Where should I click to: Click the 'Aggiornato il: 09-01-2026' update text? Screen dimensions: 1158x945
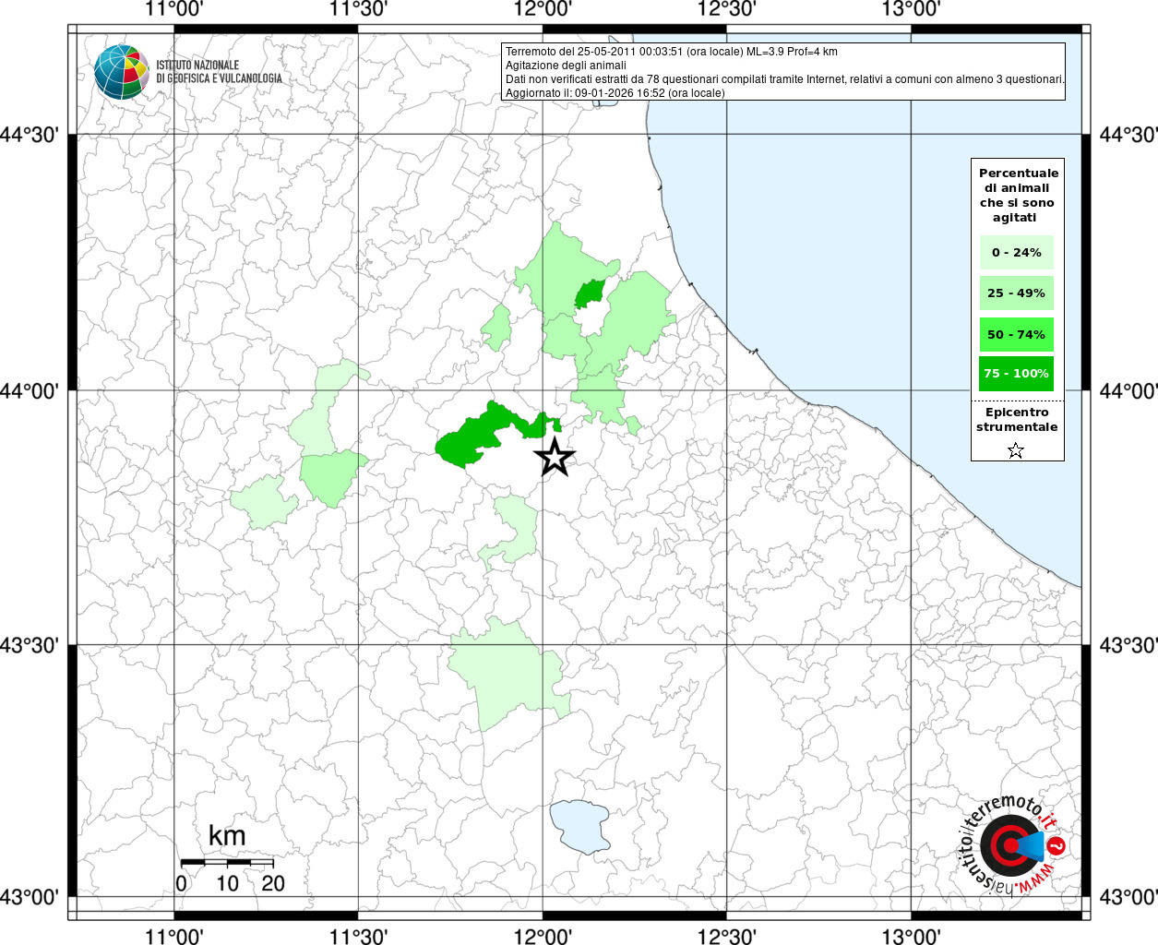[615, 93]
